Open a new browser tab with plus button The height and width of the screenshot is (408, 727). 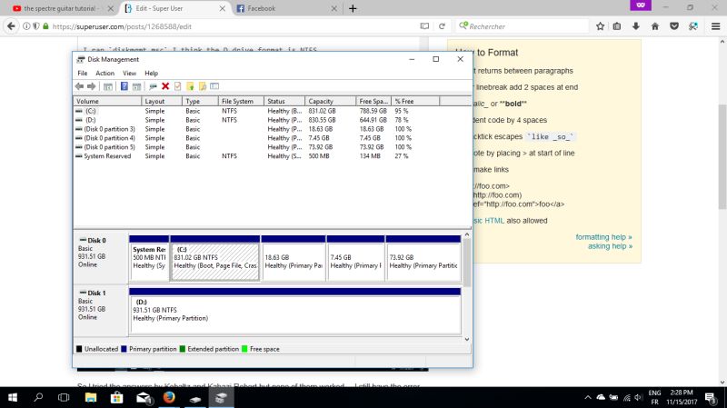click(x=353, y=8)
